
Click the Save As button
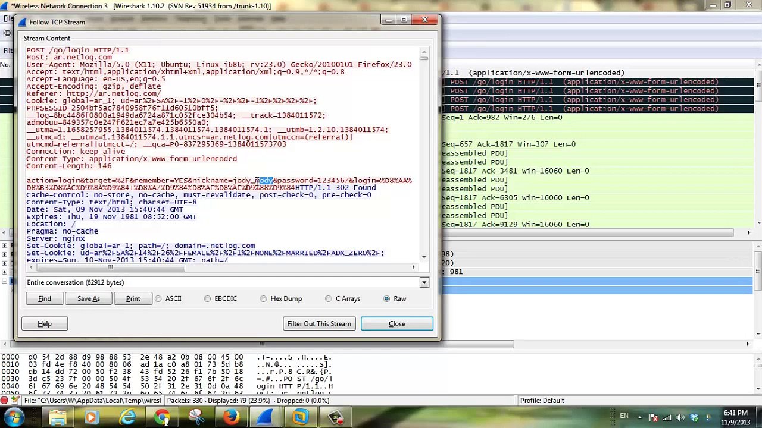pos(88,299)
